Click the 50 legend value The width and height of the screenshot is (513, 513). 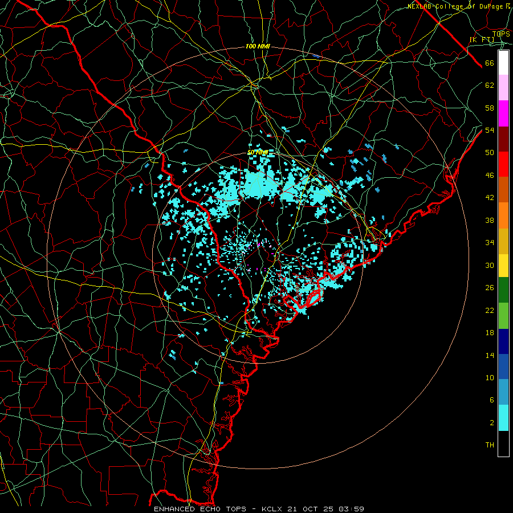coord(490,152)
